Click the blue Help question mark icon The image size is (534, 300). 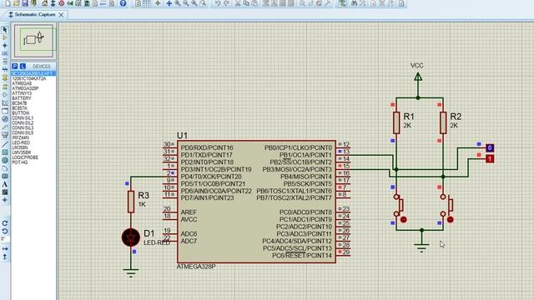coord(123,3)
